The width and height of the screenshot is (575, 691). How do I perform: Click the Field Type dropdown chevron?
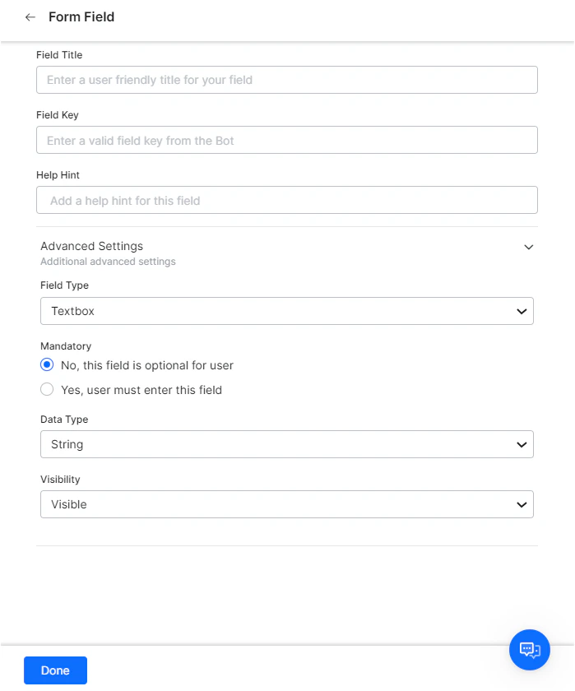(x=521, y=311)
